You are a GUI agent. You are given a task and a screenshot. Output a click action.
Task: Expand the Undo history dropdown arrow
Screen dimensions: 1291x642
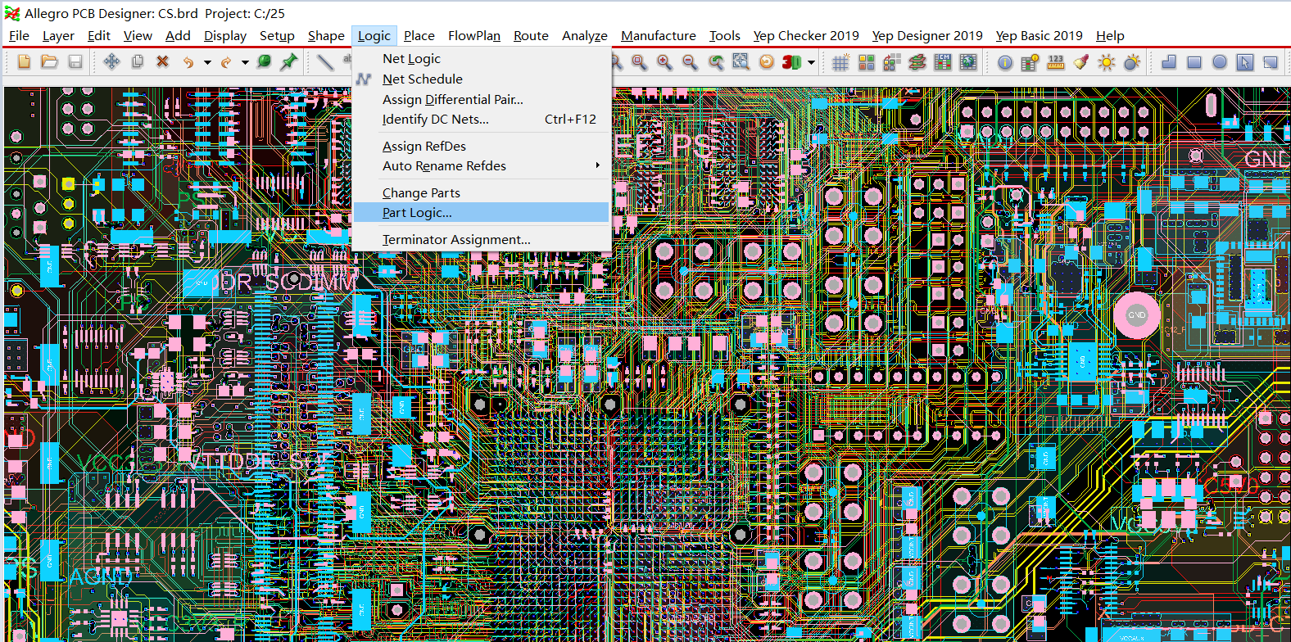click(207, 62)
